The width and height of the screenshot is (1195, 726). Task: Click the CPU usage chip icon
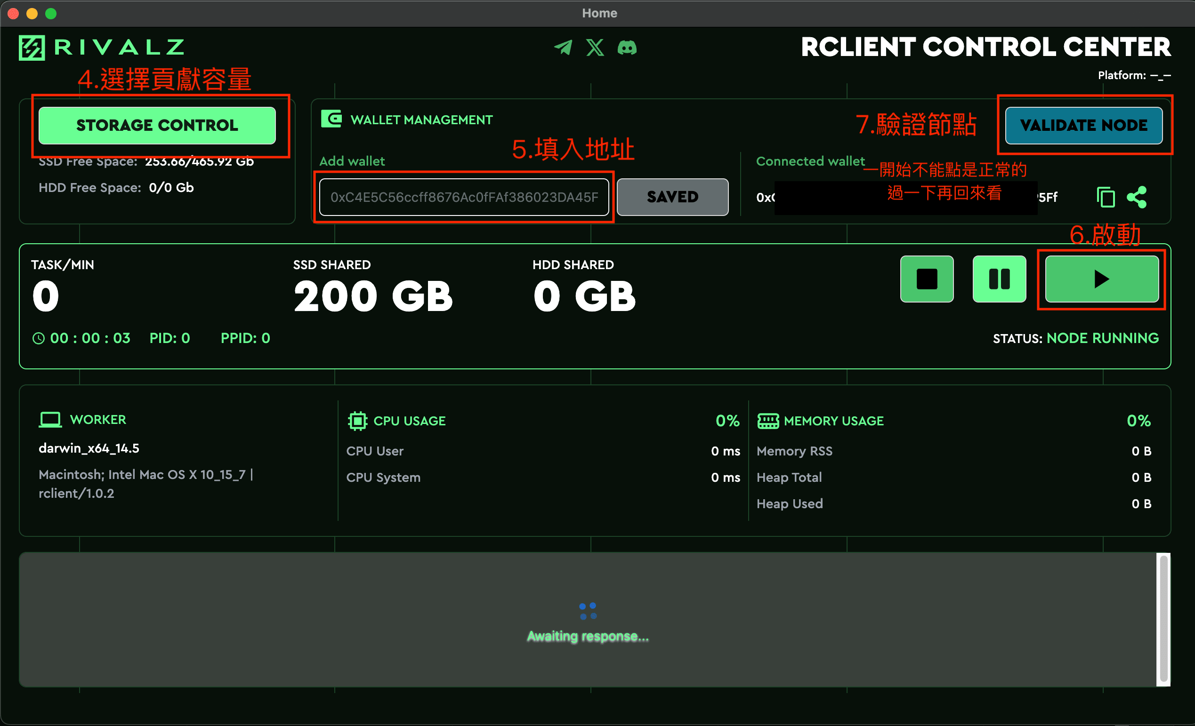[x=357, y=421]
